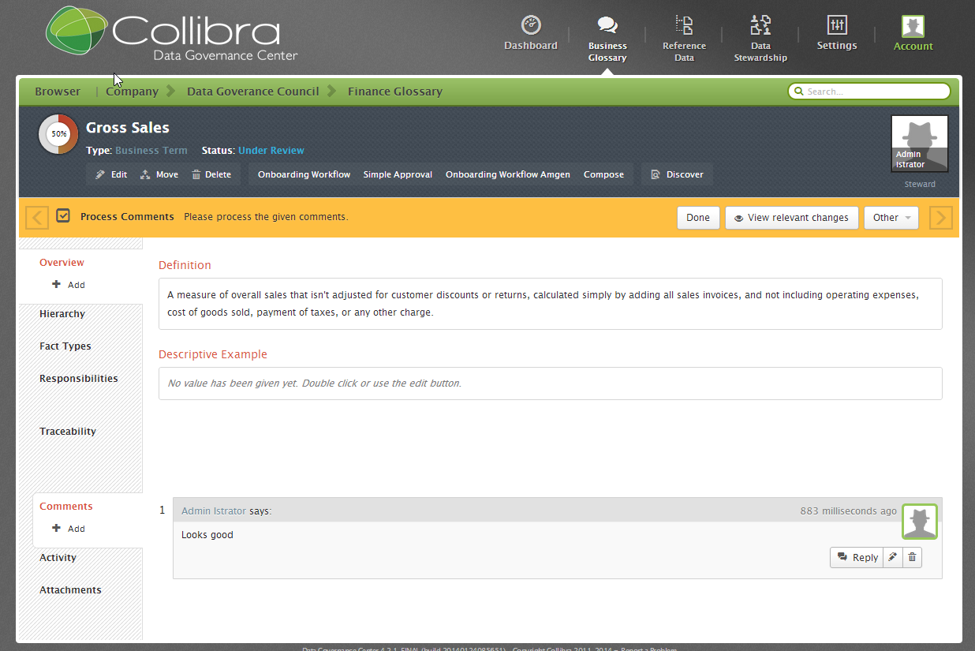Select the Attachments tab
Viewport: 975px width, 651px height.
point(70,590)
